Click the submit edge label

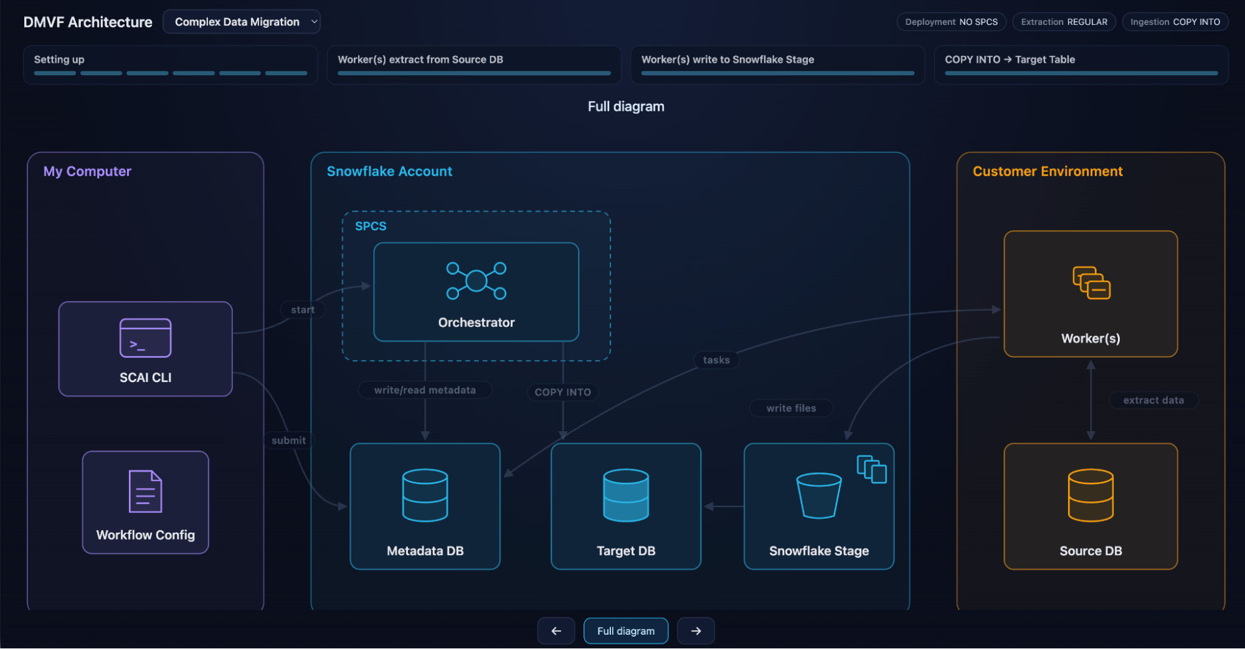point(289,441)
